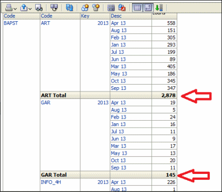Select the 2,878 ART total value
Image resolution: width=222 pixels, height=192 pixels.
[x=168, y=96]
